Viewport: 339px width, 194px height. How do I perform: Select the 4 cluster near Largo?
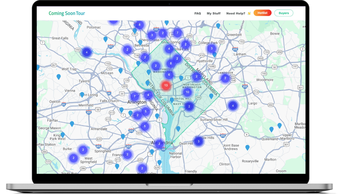pyautogui.click(x=233, y=106)
